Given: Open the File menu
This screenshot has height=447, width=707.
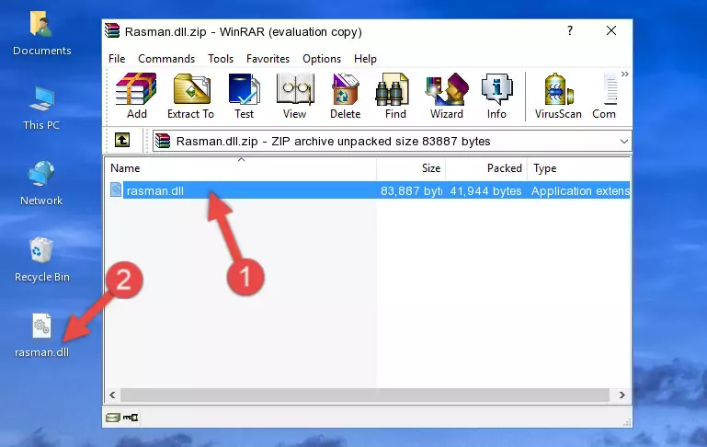Looking at the screenshot, I should click(x=117, y=59).
